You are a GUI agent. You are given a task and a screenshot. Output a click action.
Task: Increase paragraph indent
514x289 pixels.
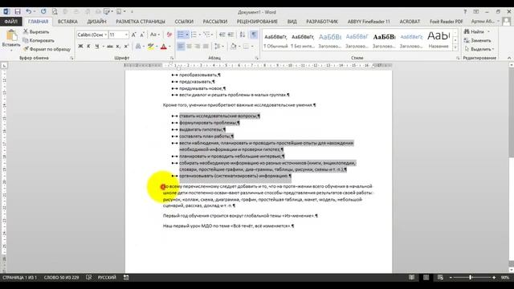[x=230, y=35]
